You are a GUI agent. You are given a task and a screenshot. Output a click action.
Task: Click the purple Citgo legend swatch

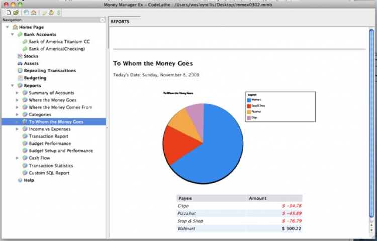(249, 118)
